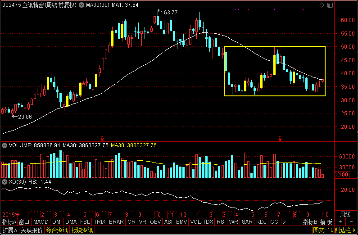Image resolution: width=358 pixels, height=235 pixels.
Task: Switch to RSI indicator
Action: coord(221,222)
